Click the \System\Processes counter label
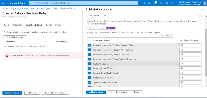 [x=100, y=64]
